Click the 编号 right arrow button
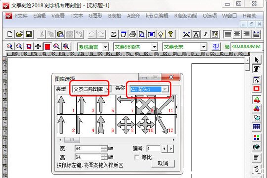 pos(171,149)
